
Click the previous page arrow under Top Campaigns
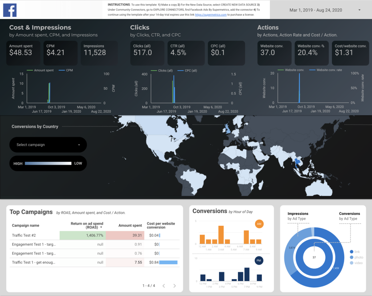tap(164, 286)
